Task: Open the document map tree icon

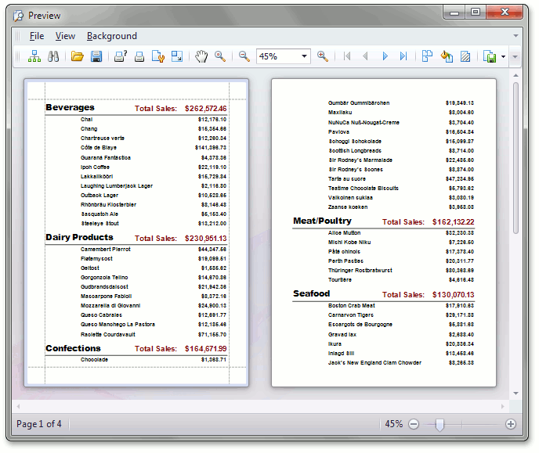Action: pyautogui.click(x=34, y=56)
